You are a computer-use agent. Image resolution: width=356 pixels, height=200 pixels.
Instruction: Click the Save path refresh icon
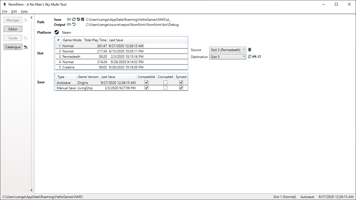click(74, 19)
